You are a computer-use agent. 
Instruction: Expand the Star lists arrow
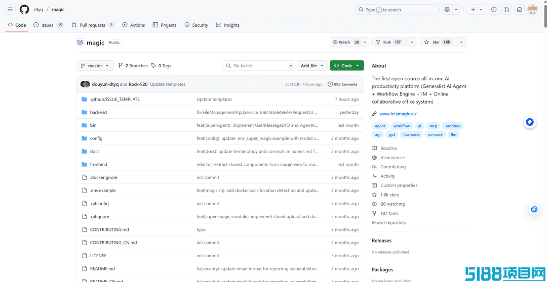pos(461,42)
